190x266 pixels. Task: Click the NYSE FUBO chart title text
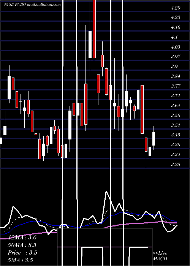[32, 5]
